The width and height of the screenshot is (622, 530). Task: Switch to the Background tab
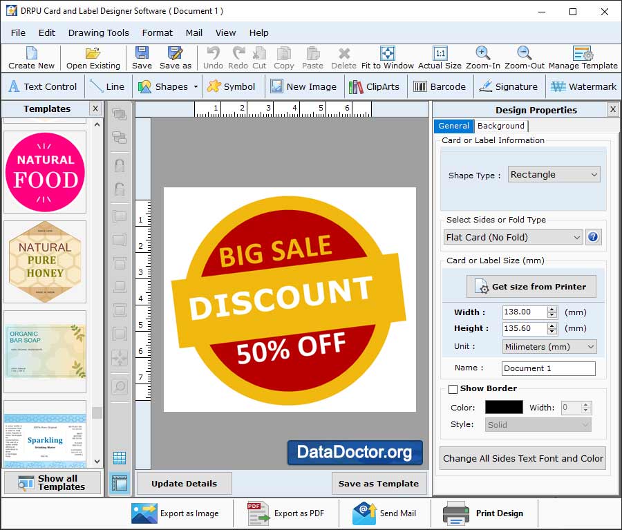click(x=500, y=126)
